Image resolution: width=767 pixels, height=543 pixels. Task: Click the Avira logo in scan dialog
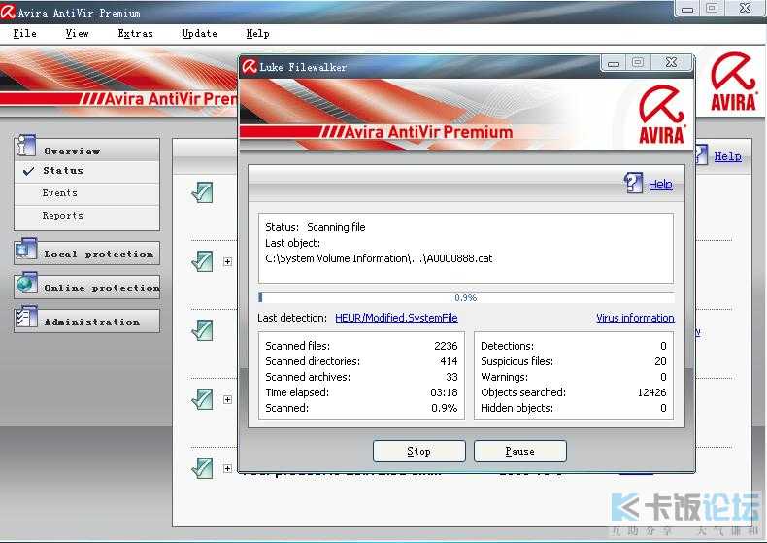tap(661, 115)
